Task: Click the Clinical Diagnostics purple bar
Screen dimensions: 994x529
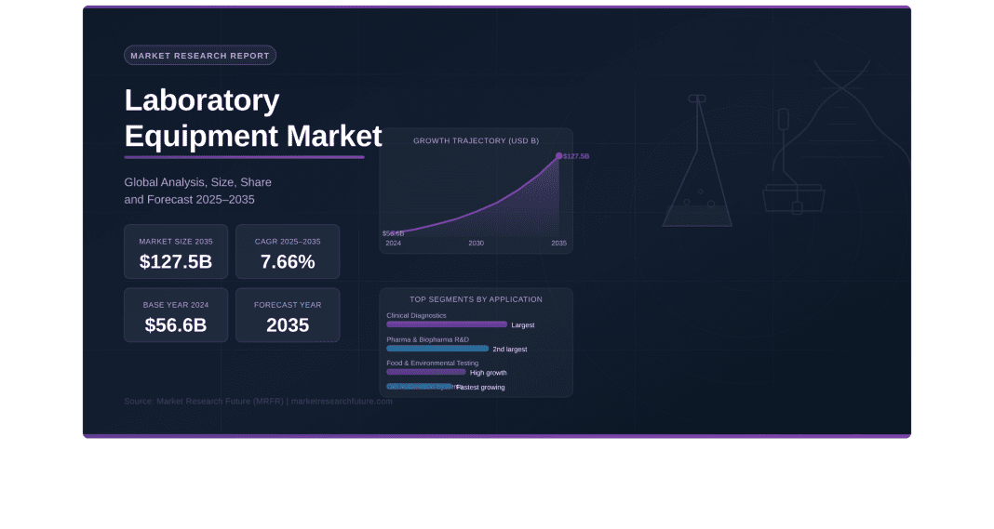Action: [447, 324]
